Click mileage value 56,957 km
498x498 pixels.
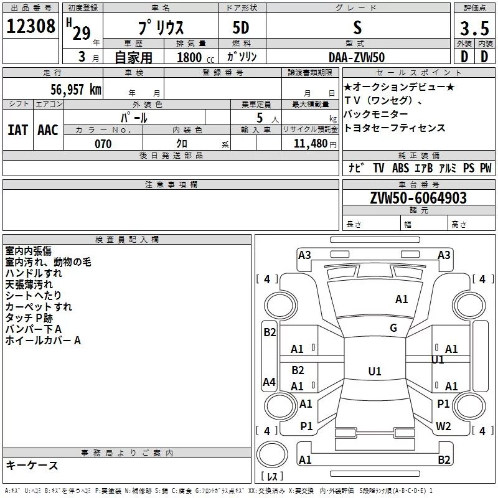click(76, 89)
